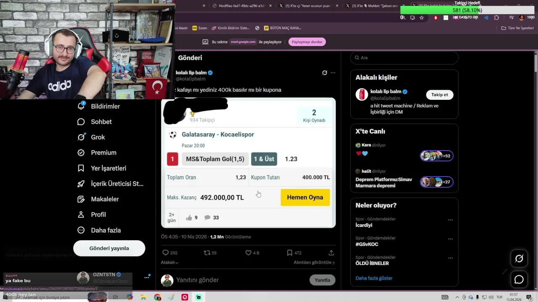Open Makaleler articles icon
Screen dimensions: 538x302
(81, 199)
